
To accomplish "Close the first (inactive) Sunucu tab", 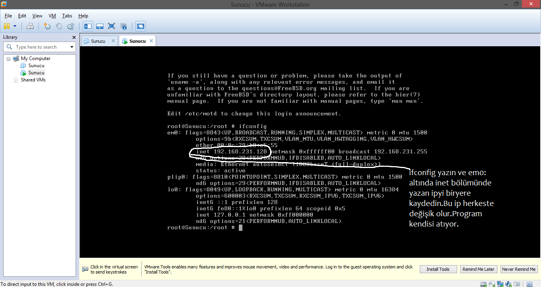I will [113, 41].
